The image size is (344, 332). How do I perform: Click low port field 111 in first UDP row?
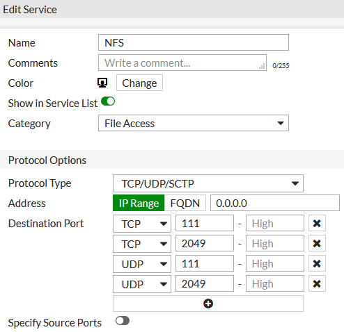(x=205, y=263)
